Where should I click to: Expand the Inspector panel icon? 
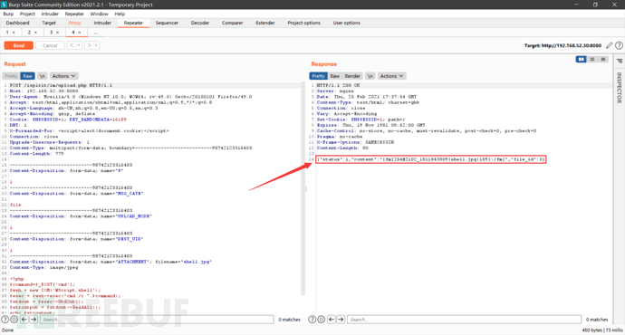point(619,61)
